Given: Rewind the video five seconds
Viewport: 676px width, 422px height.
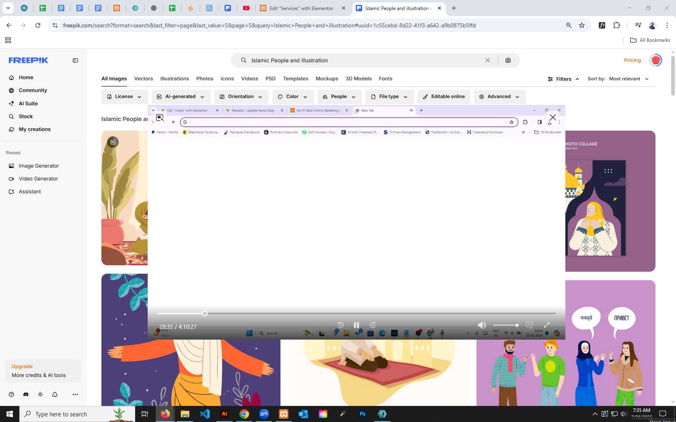Looking at the screenshot, I should (340, 325).
